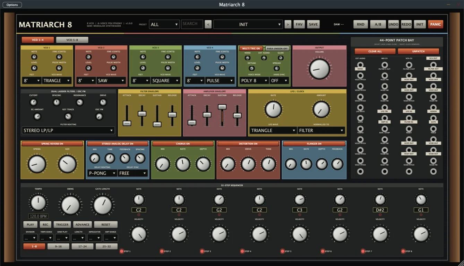464x266 pixels.
Task: Adjust the Step 8 Note knob
Action: pos(421,199)
